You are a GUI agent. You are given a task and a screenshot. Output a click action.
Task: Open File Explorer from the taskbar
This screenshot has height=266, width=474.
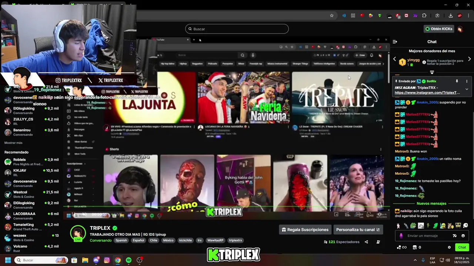[85, 260]
